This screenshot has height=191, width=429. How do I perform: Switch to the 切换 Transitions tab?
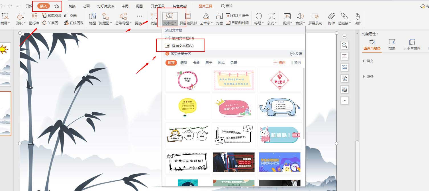[72, 6]
